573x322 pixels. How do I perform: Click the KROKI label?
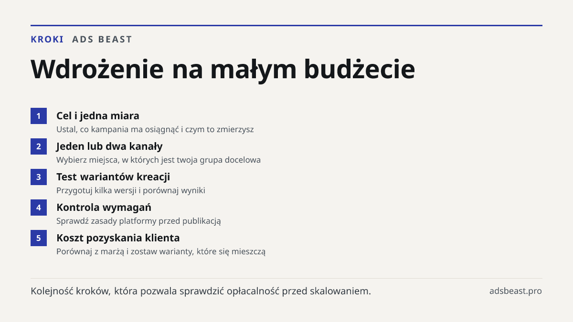click(47, 40)
